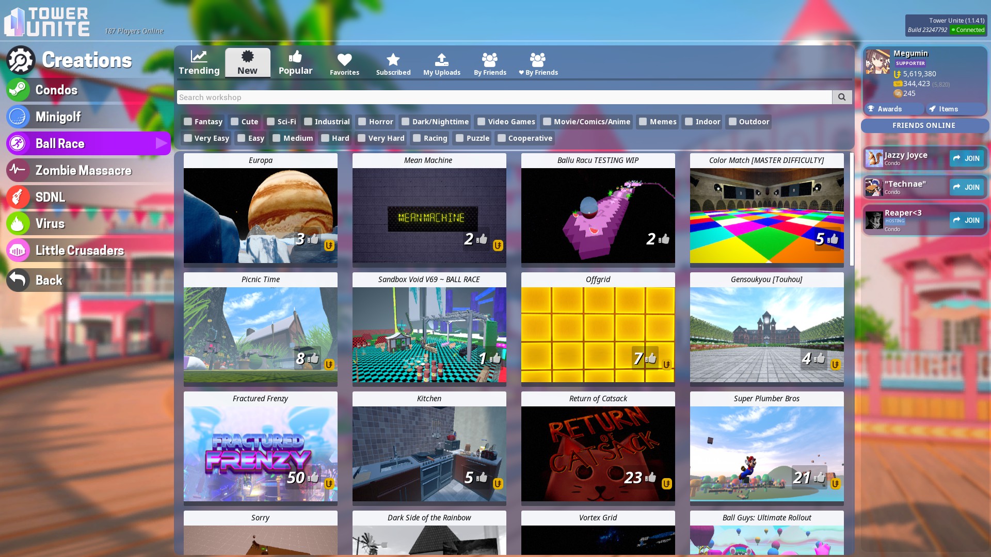Open the Awards button
Image resolution: width=991 pixels, height=557 pixels.
(x=894, y=109)
